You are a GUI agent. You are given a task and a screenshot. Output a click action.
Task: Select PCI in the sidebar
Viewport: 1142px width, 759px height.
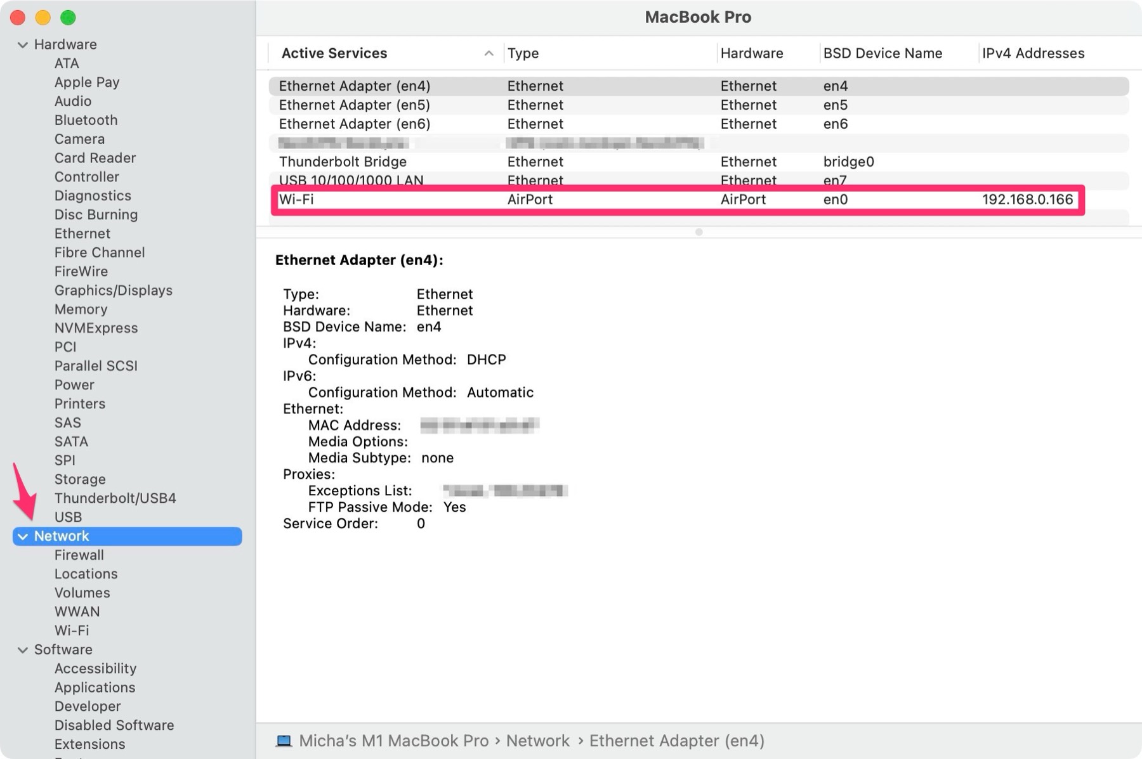point(65,347)
